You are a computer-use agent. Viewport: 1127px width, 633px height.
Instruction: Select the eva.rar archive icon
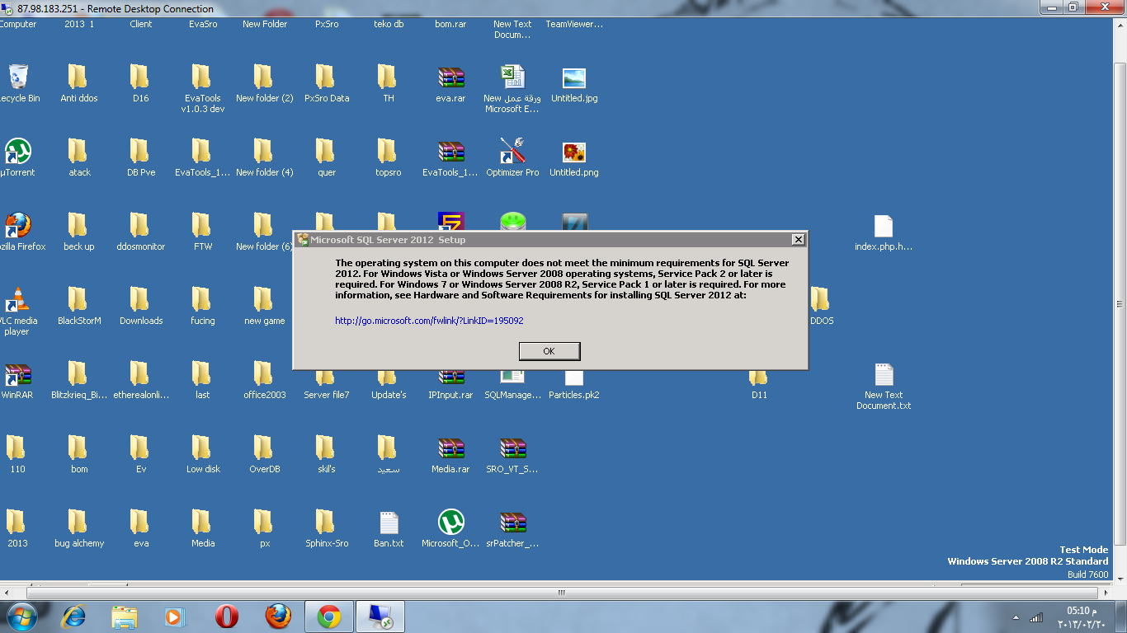pyautogui.click(x=450, y=84)
